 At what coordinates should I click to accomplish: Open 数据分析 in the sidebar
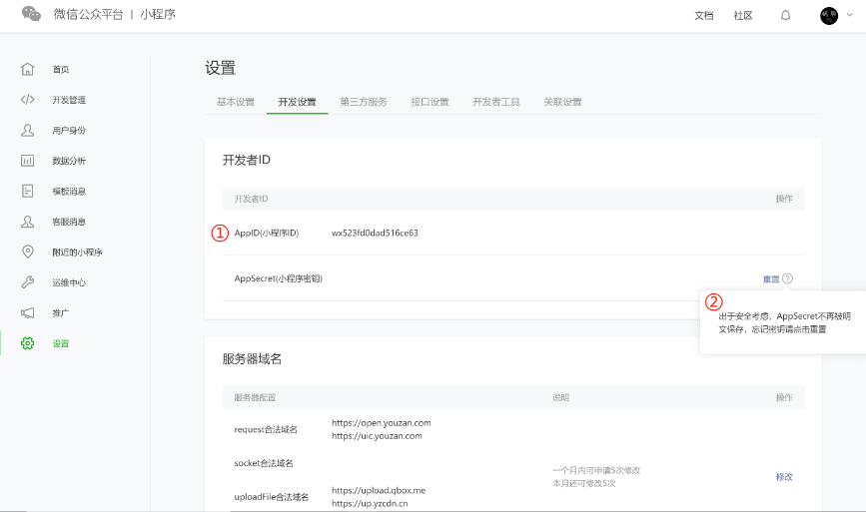click(x=69, y=161)
